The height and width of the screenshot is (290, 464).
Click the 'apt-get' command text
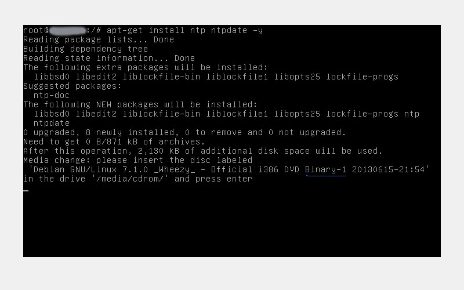click(x=125, y=31)
